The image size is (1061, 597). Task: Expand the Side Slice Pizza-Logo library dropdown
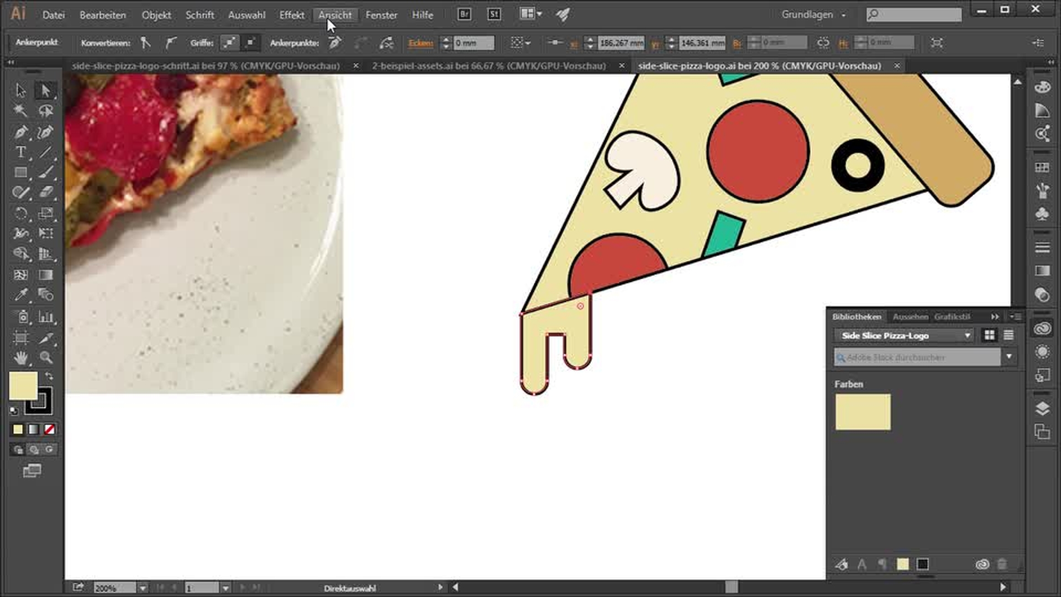[x=967, y=336]
